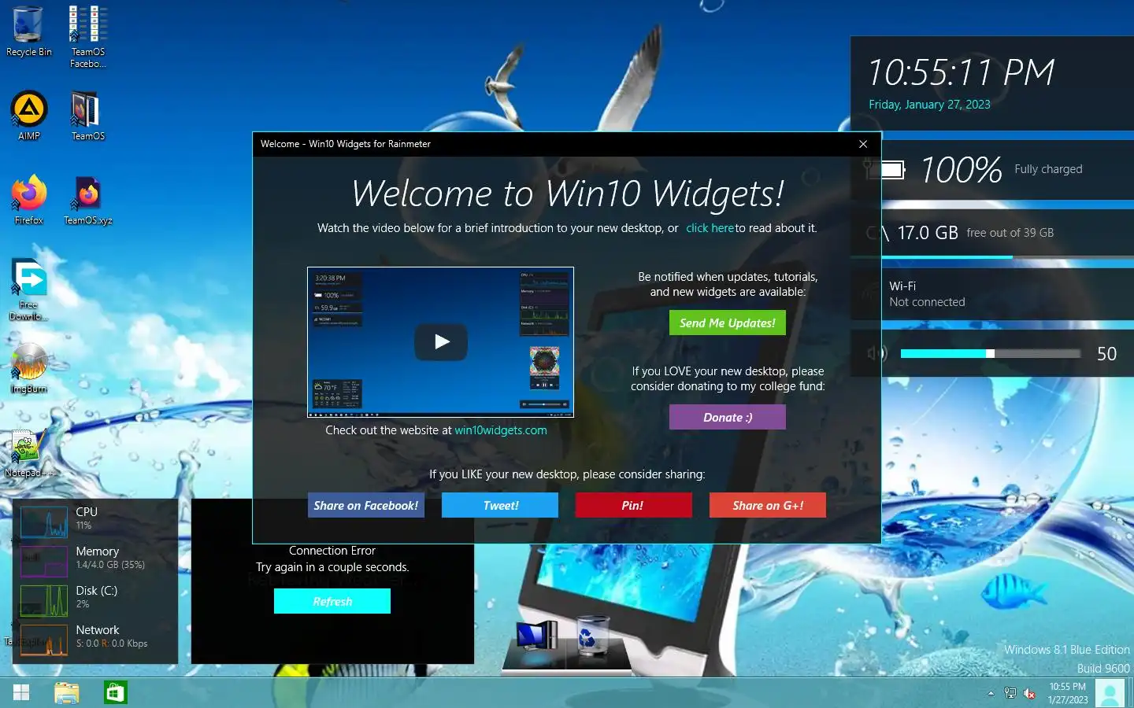
Task: Click the network tray icon
Action: coord(1010,693)
